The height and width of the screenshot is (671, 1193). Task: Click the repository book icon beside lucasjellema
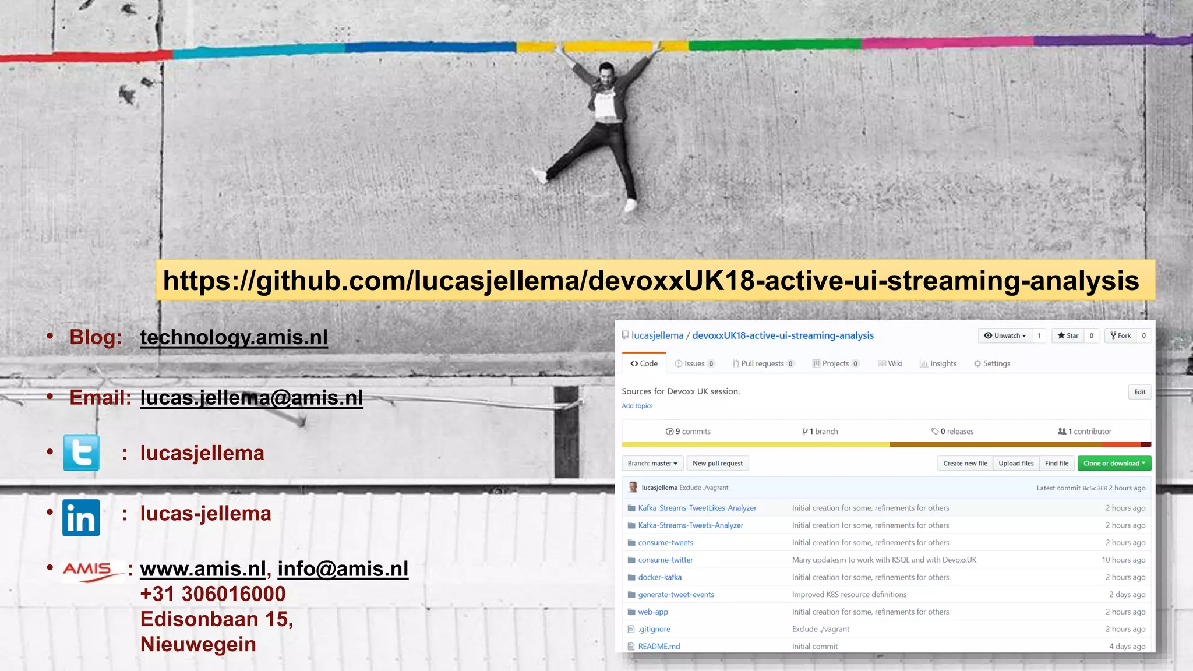tap(625, 335)
